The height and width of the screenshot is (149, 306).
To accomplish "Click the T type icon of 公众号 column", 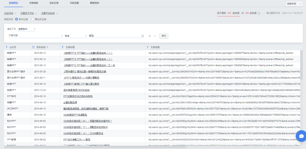I will point(7,47).
